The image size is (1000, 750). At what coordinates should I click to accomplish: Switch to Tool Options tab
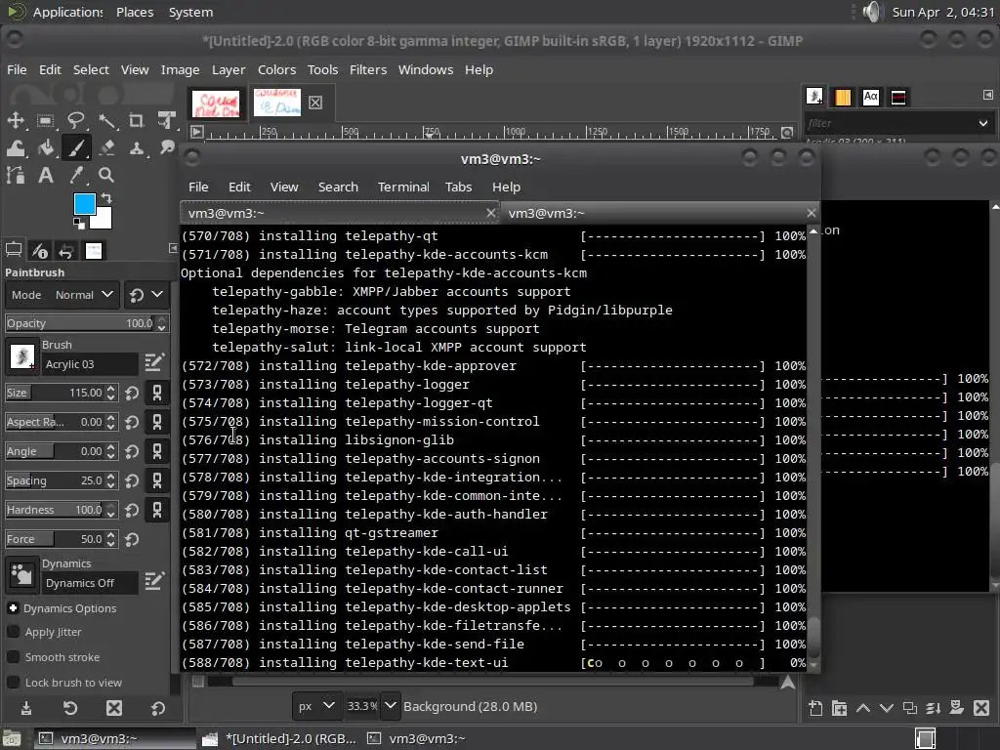coord(14,251)
